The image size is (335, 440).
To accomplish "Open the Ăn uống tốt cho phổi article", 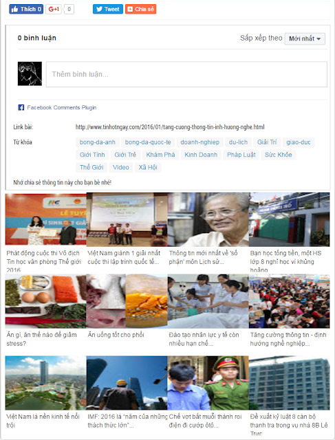I will (116, 335).
